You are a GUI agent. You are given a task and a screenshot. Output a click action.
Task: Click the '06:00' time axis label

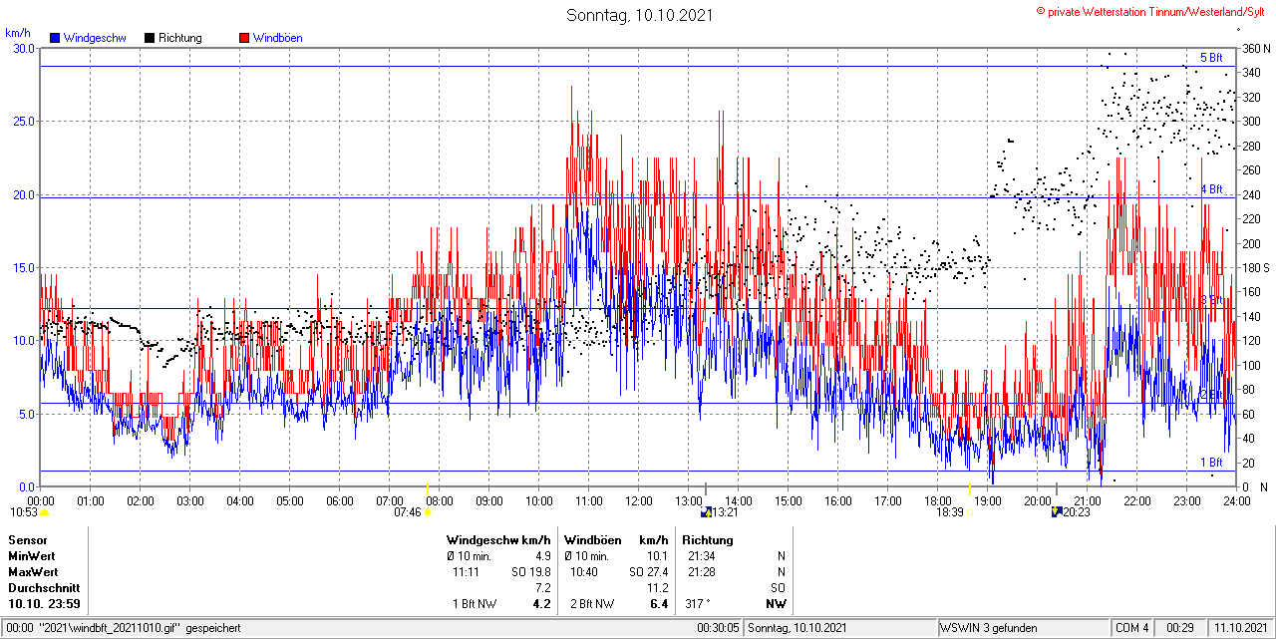[x=340, y=500]
